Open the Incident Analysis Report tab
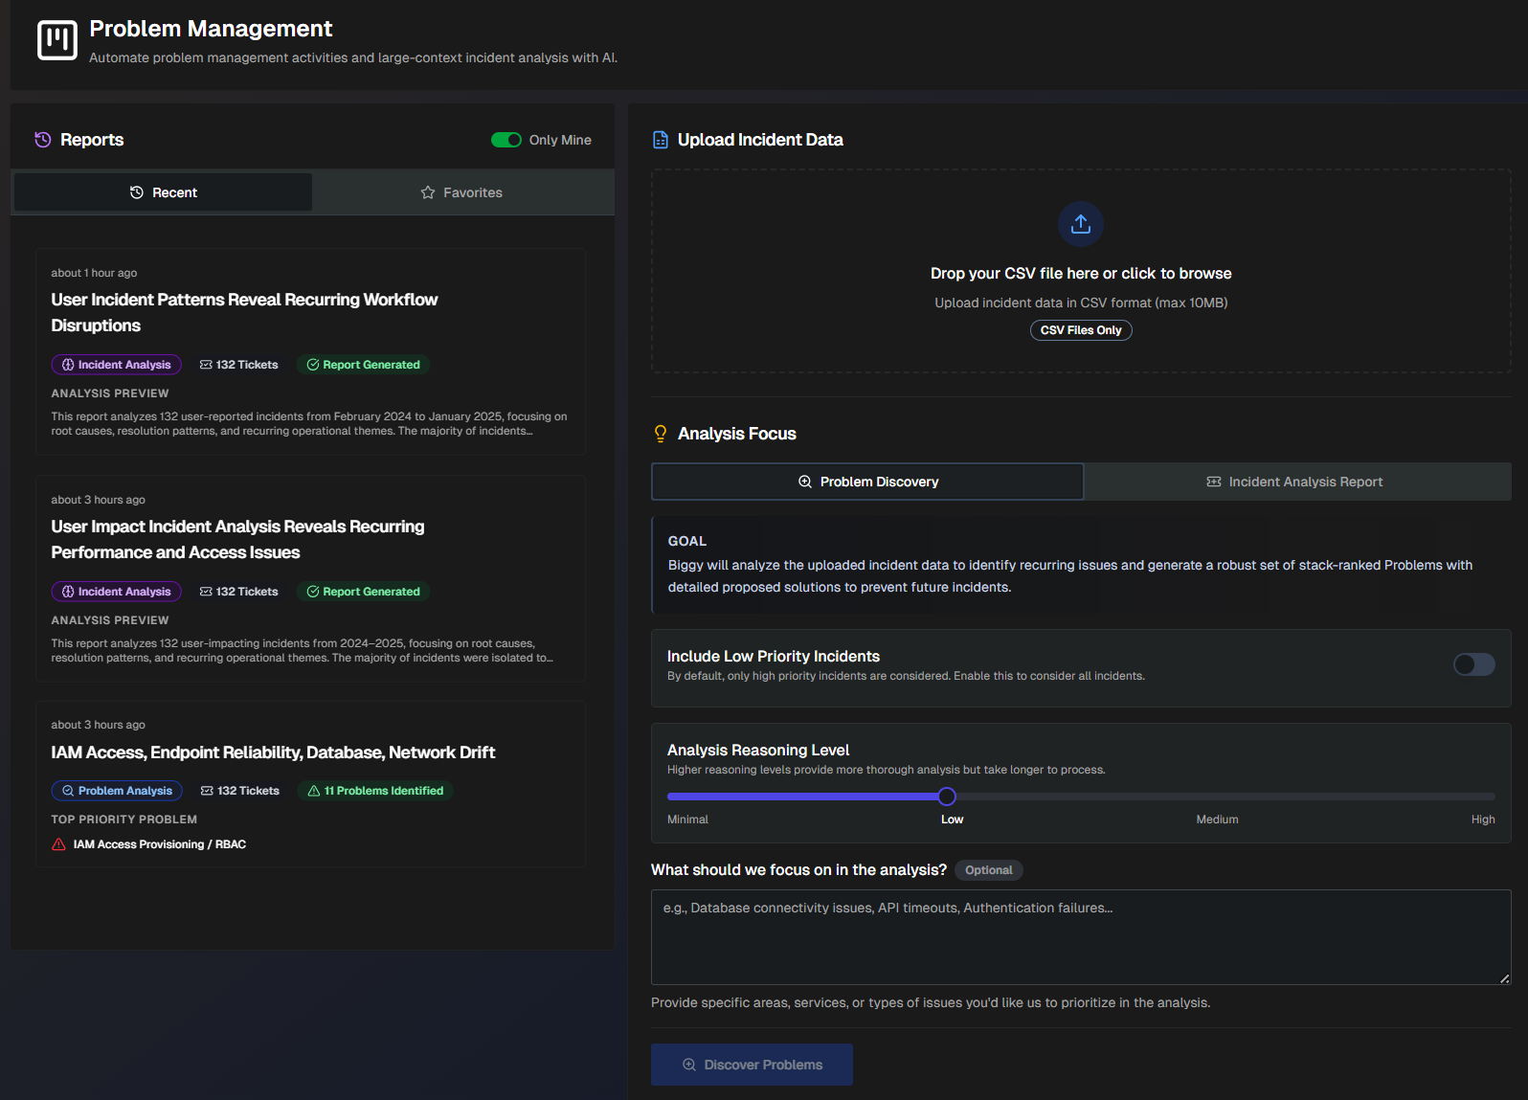The height and width of the screenshot is (1100, 1528). [x=1296, y=482]
